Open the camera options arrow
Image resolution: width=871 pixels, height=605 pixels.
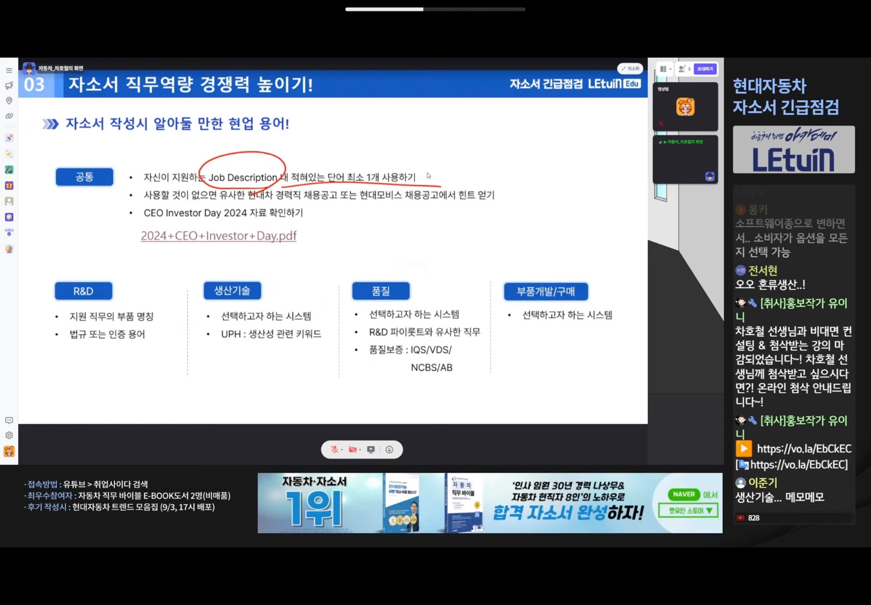point(360,450)
